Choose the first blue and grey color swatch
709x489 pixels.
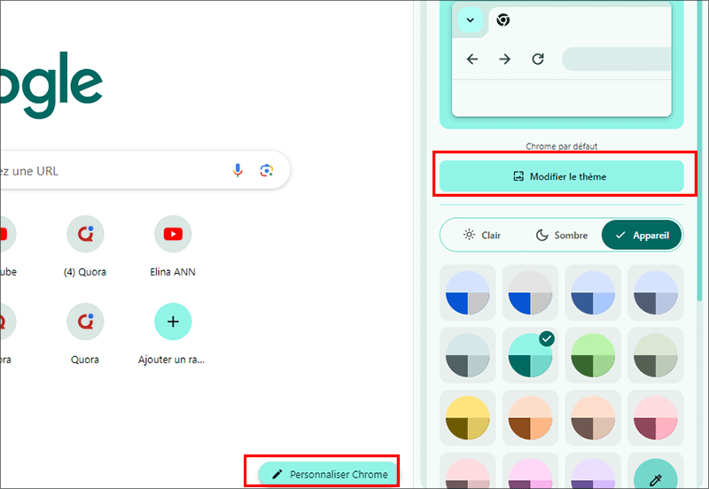click(x=468, y=293)
